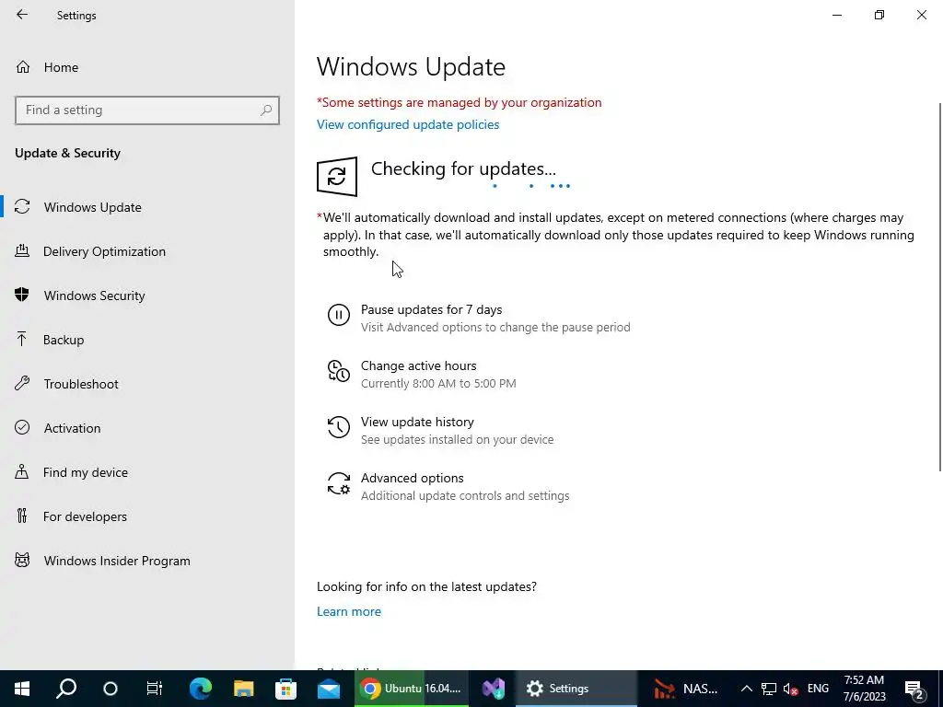Click the Delivery Optimization icon
Screen dimensions: 943x707
click(22, 250)
